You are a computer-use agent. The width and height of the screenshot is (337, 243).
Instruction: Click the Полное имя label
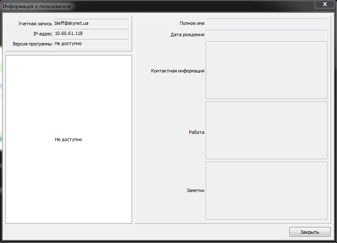(191, 24)
